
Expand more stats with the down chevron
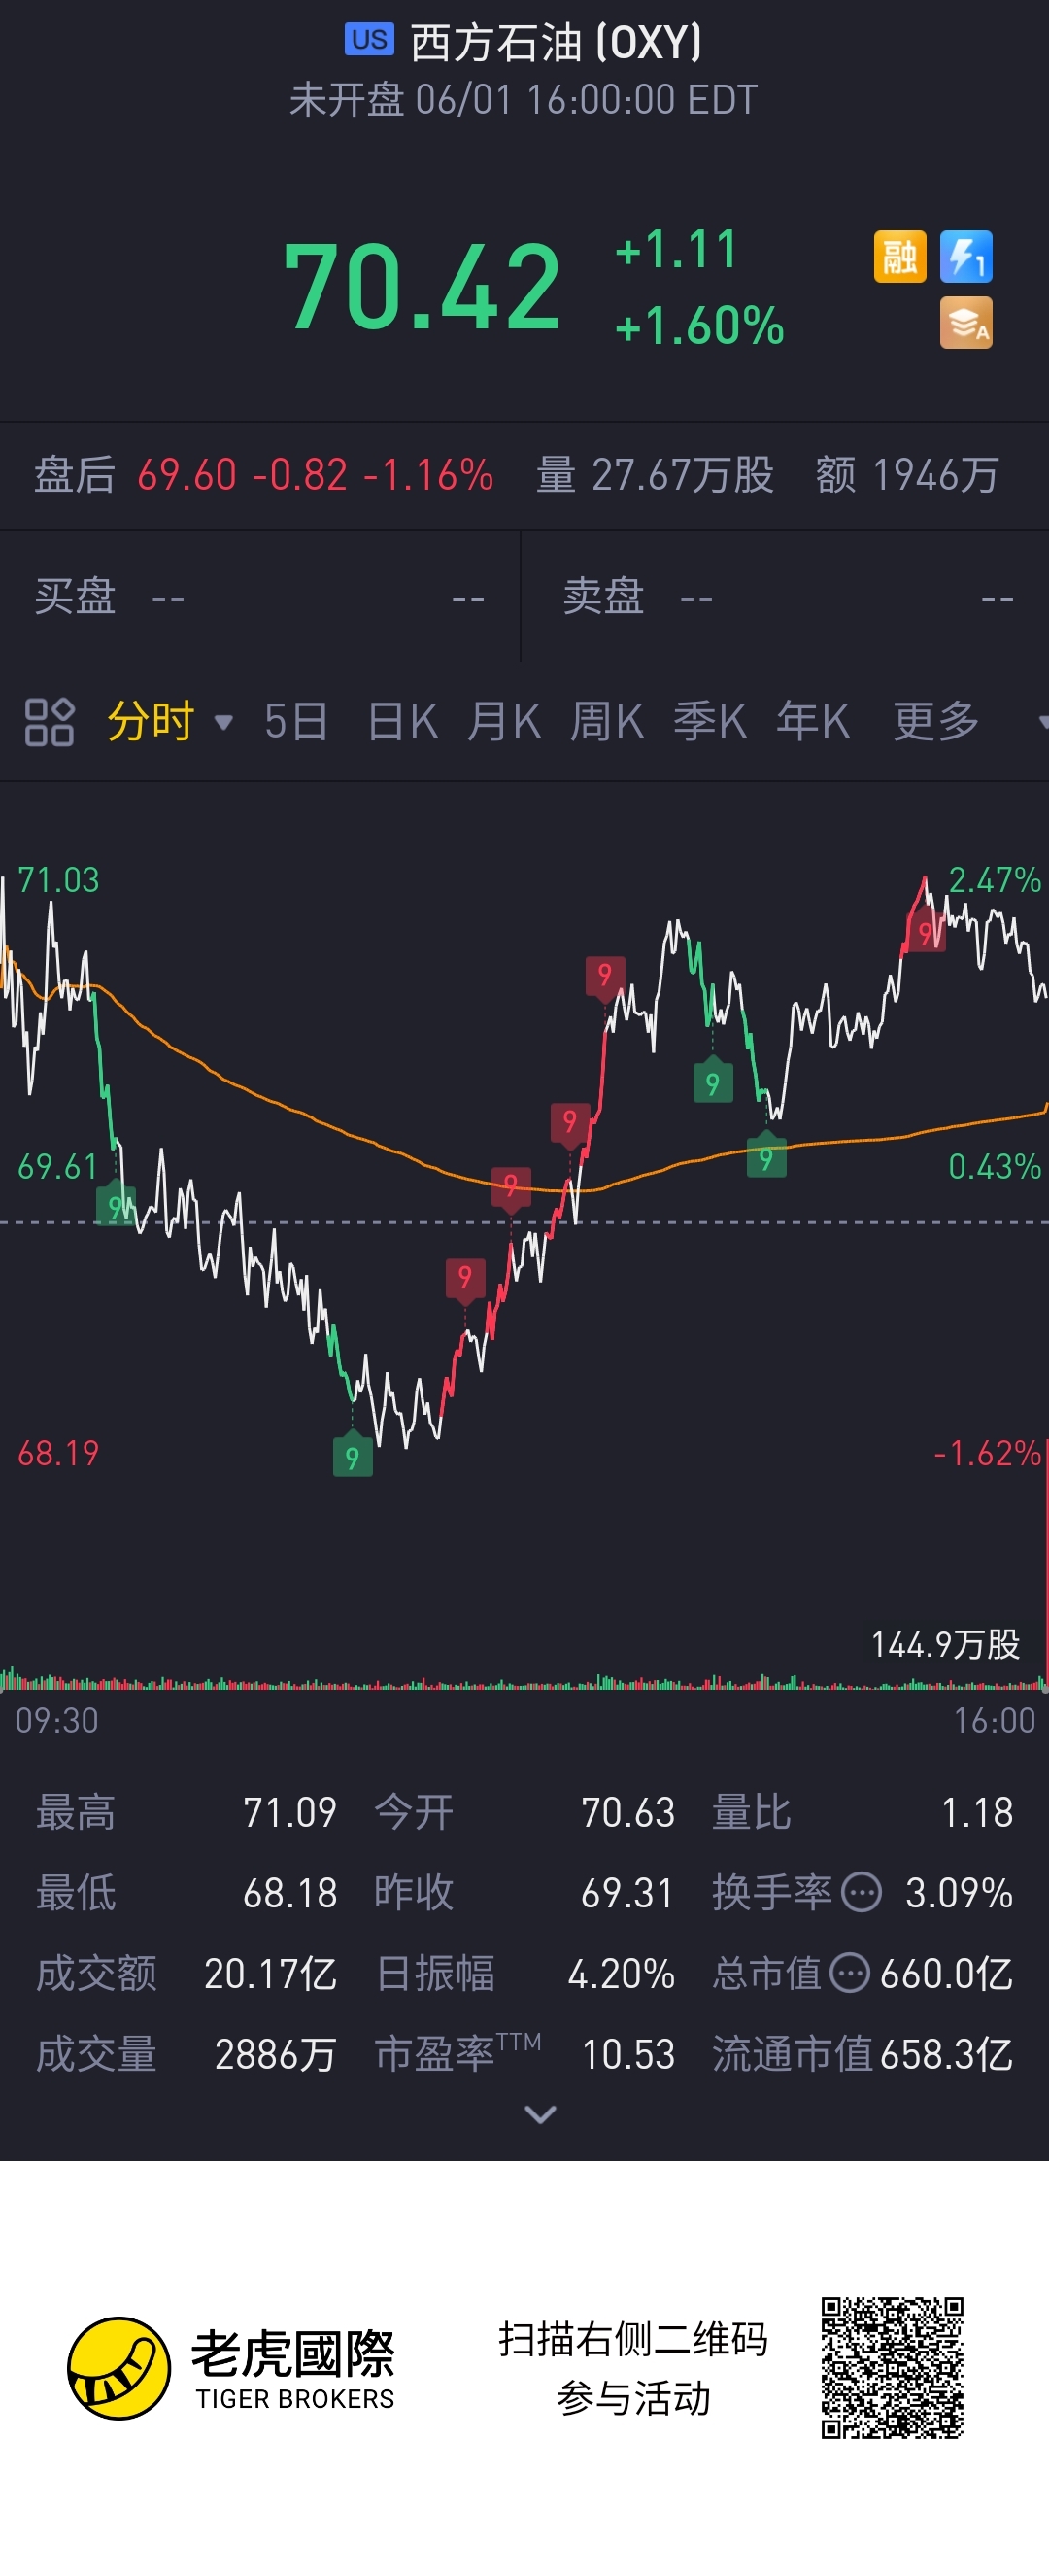[540, 2114]
